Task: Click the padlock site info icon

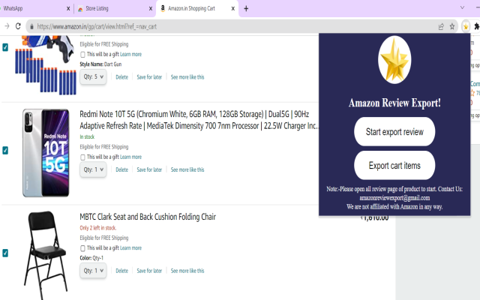Action: 31,27
